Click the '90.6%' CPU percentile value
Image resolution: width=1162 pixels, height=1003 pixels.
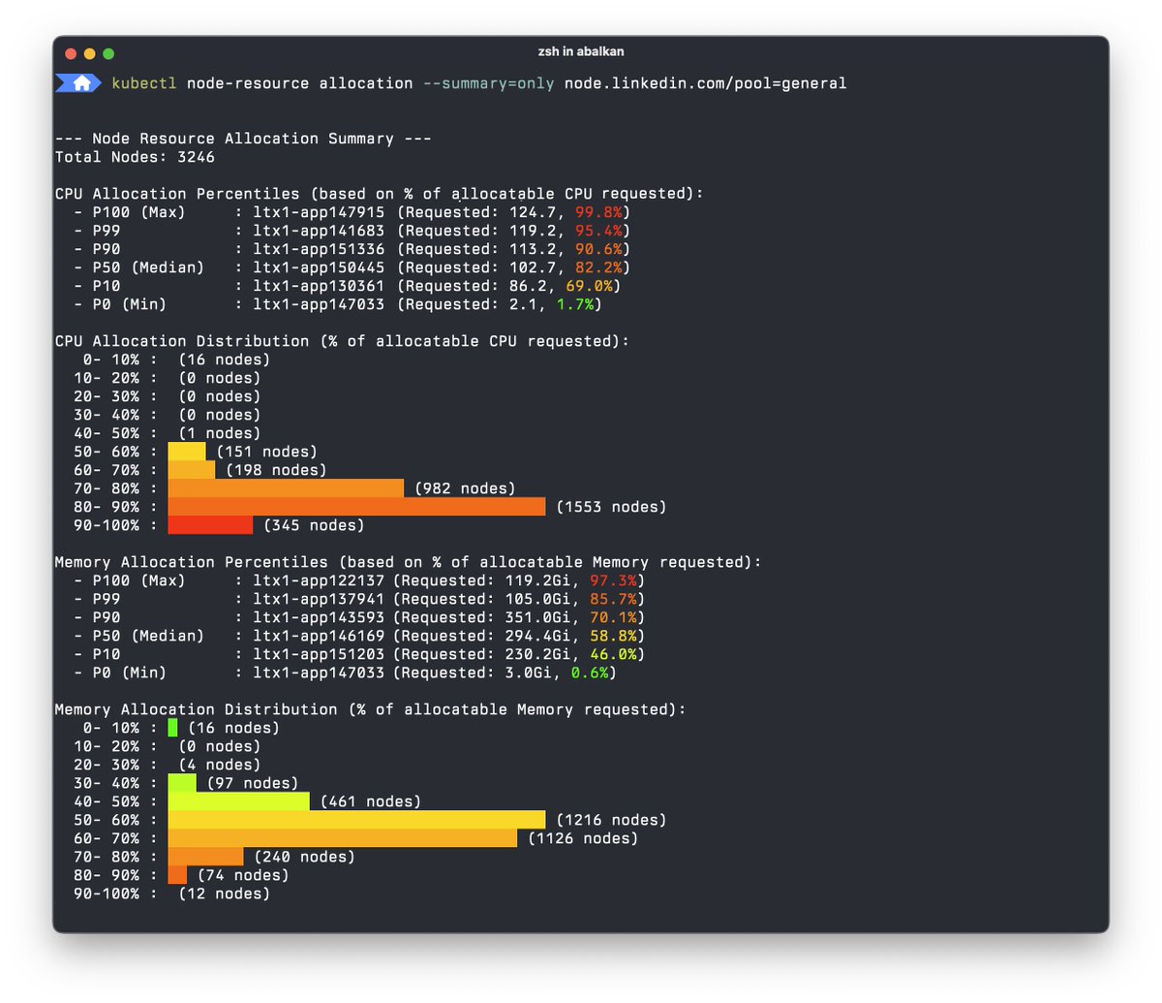point(598,249)
